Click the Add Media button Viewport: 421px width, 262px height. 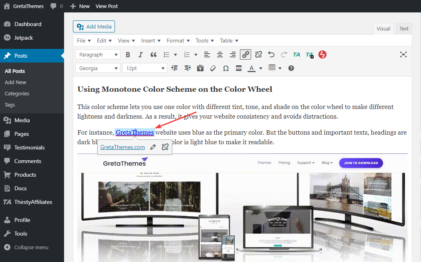click(x=94, y=26)
